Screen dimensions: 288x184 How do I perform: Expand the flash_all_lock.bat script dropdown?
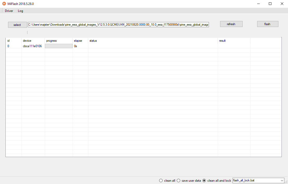tap(282, 180)
